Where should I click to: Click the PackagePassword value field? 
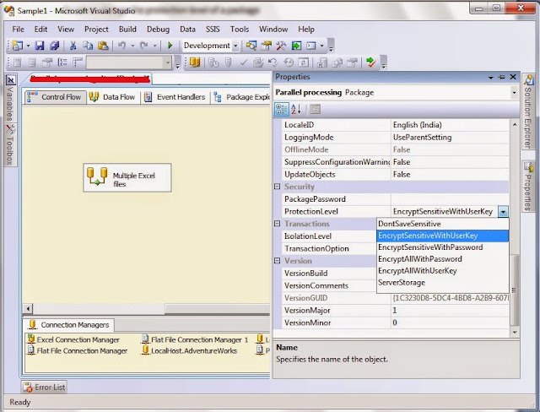pos(450,199)
